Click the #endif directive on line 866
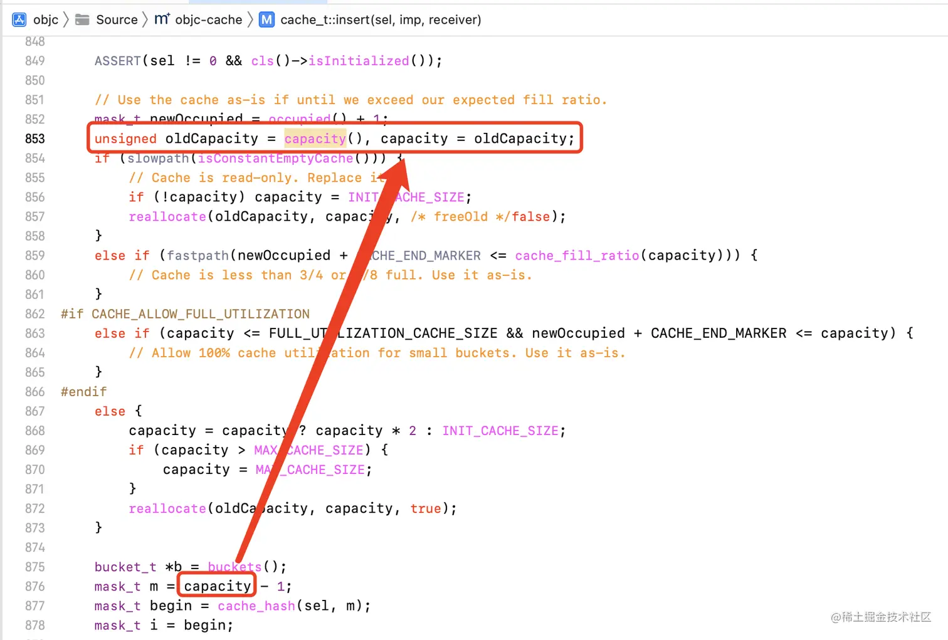Screen dimensions: 948x640 coord(84,392)
